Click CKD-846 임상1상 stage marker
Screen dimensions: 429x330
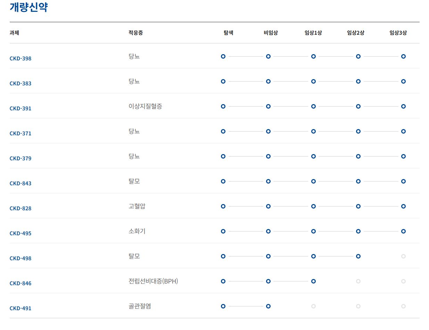pos(313,281)
